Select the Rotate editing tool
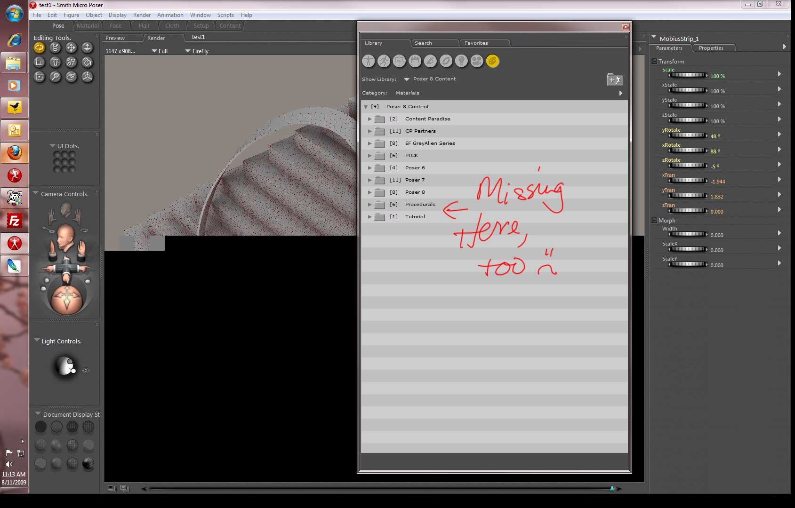The height and width of the screenshot is (508, 795). pos(39,48)
